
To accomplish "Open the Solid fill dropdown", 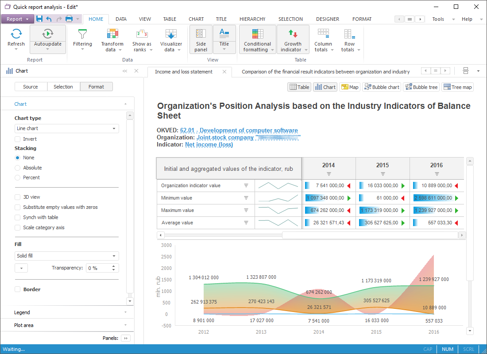I will point(66,256).
